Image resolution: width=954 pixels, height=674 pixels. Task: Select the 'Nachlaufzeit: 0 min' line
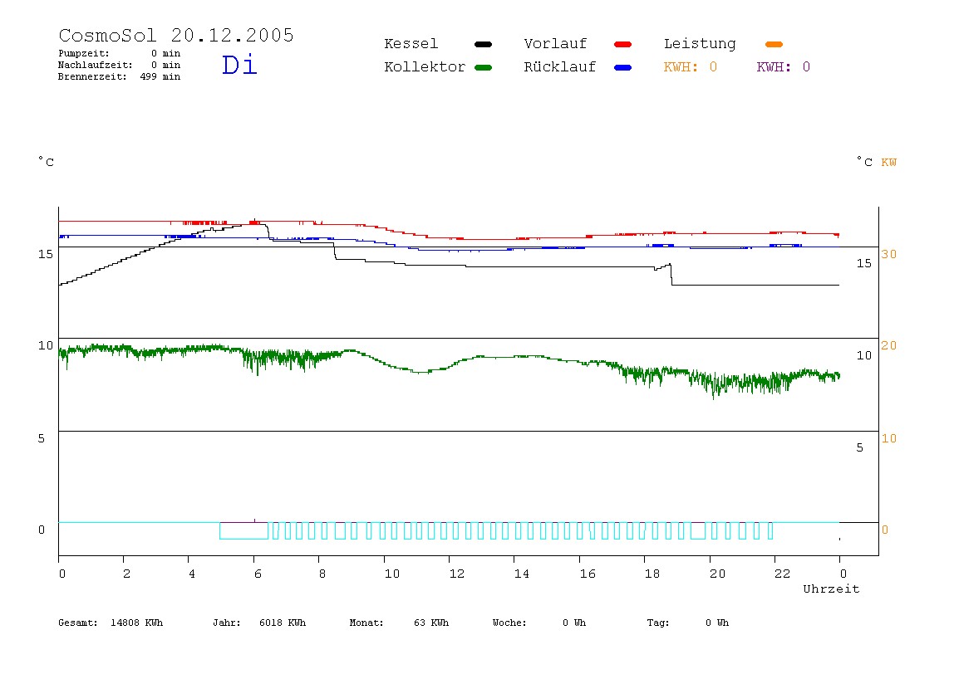click(120, 65)
